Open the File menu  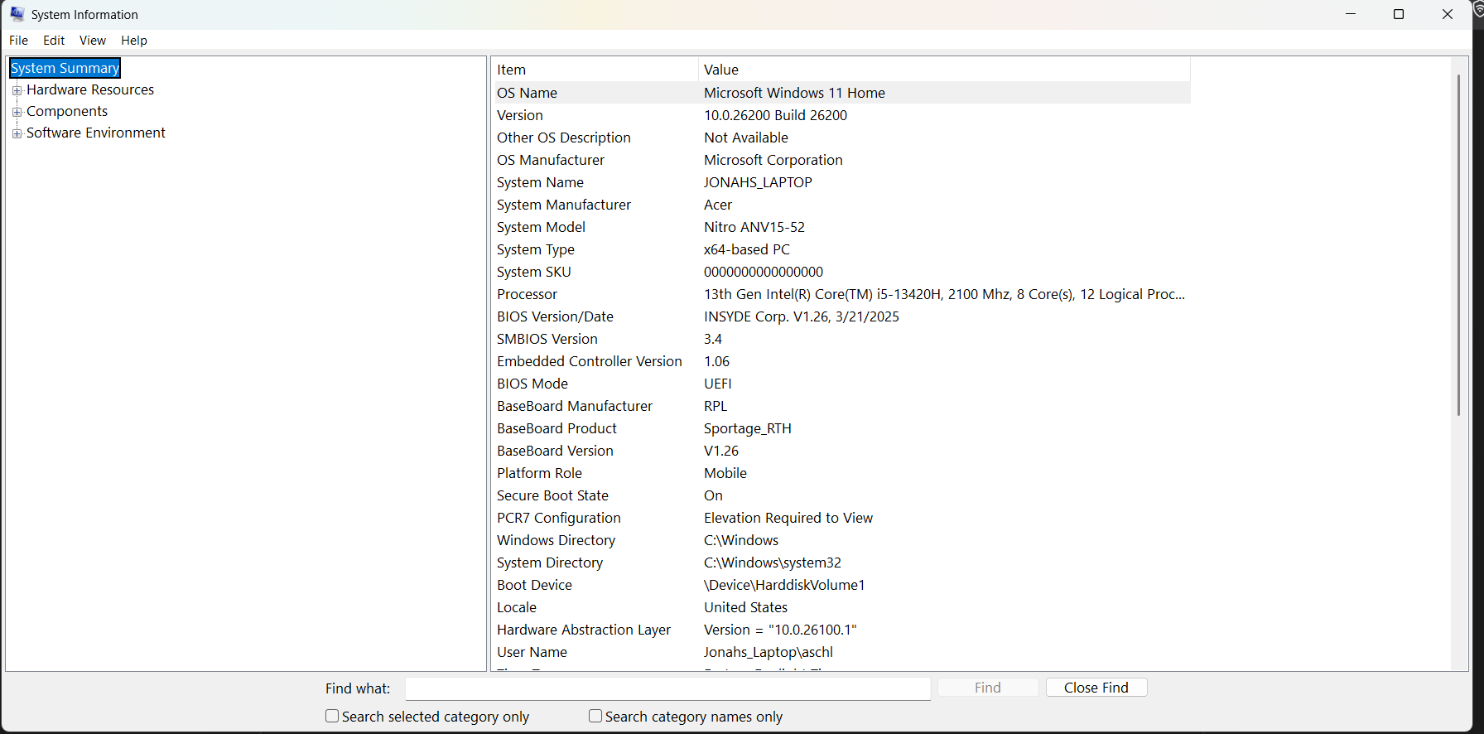tap(18, 41)
